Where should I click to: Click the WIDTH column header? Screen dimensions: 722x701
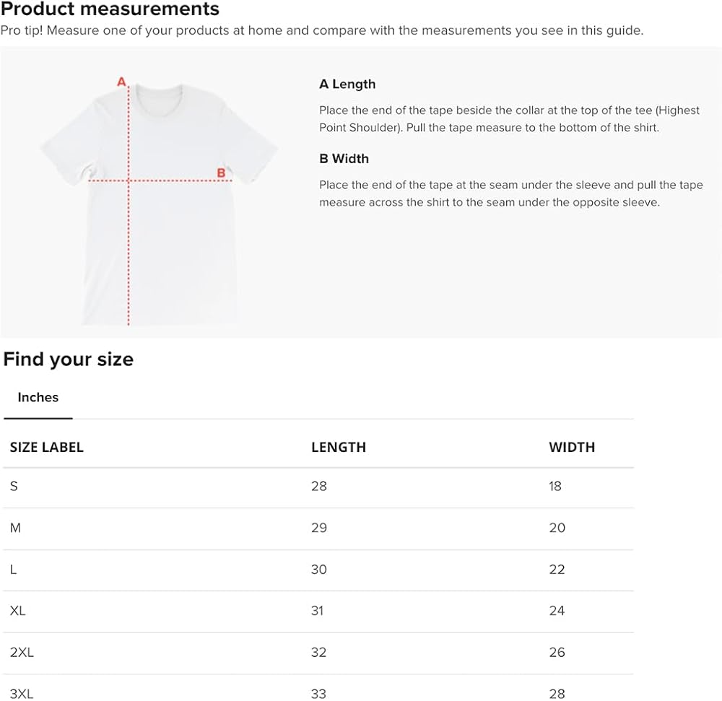click(572, 447)
